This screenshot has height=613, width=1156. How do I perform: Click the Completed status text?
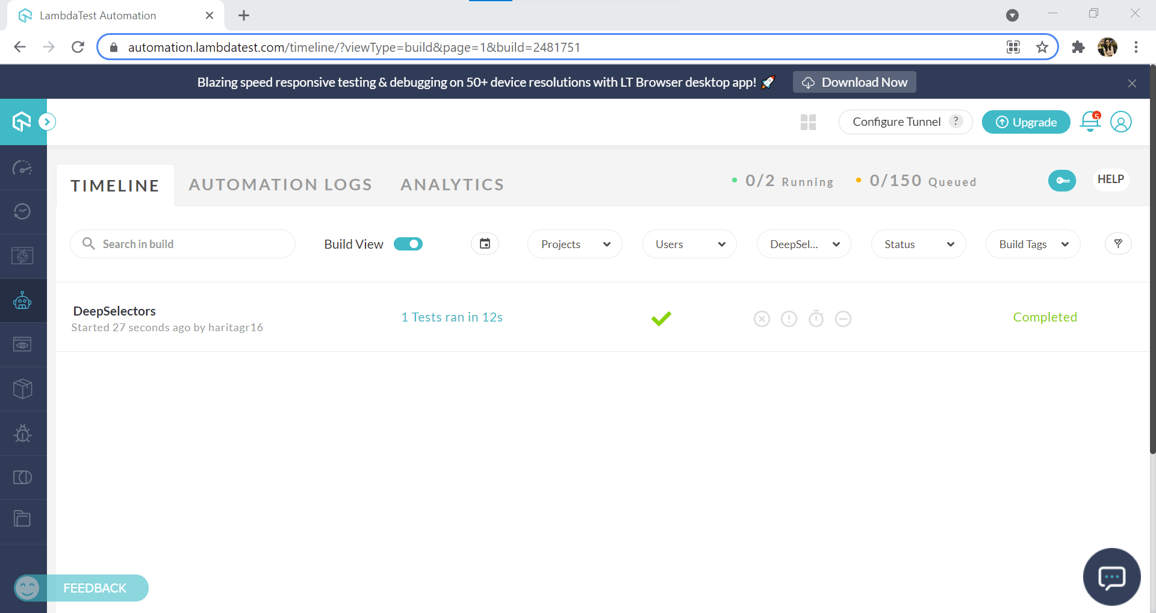[1045, 317]
